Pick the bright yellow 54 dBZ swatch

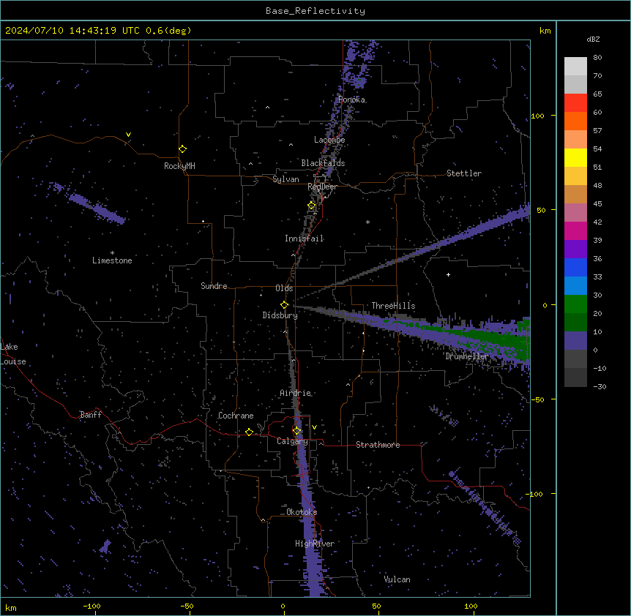click(x=575, y=157)
